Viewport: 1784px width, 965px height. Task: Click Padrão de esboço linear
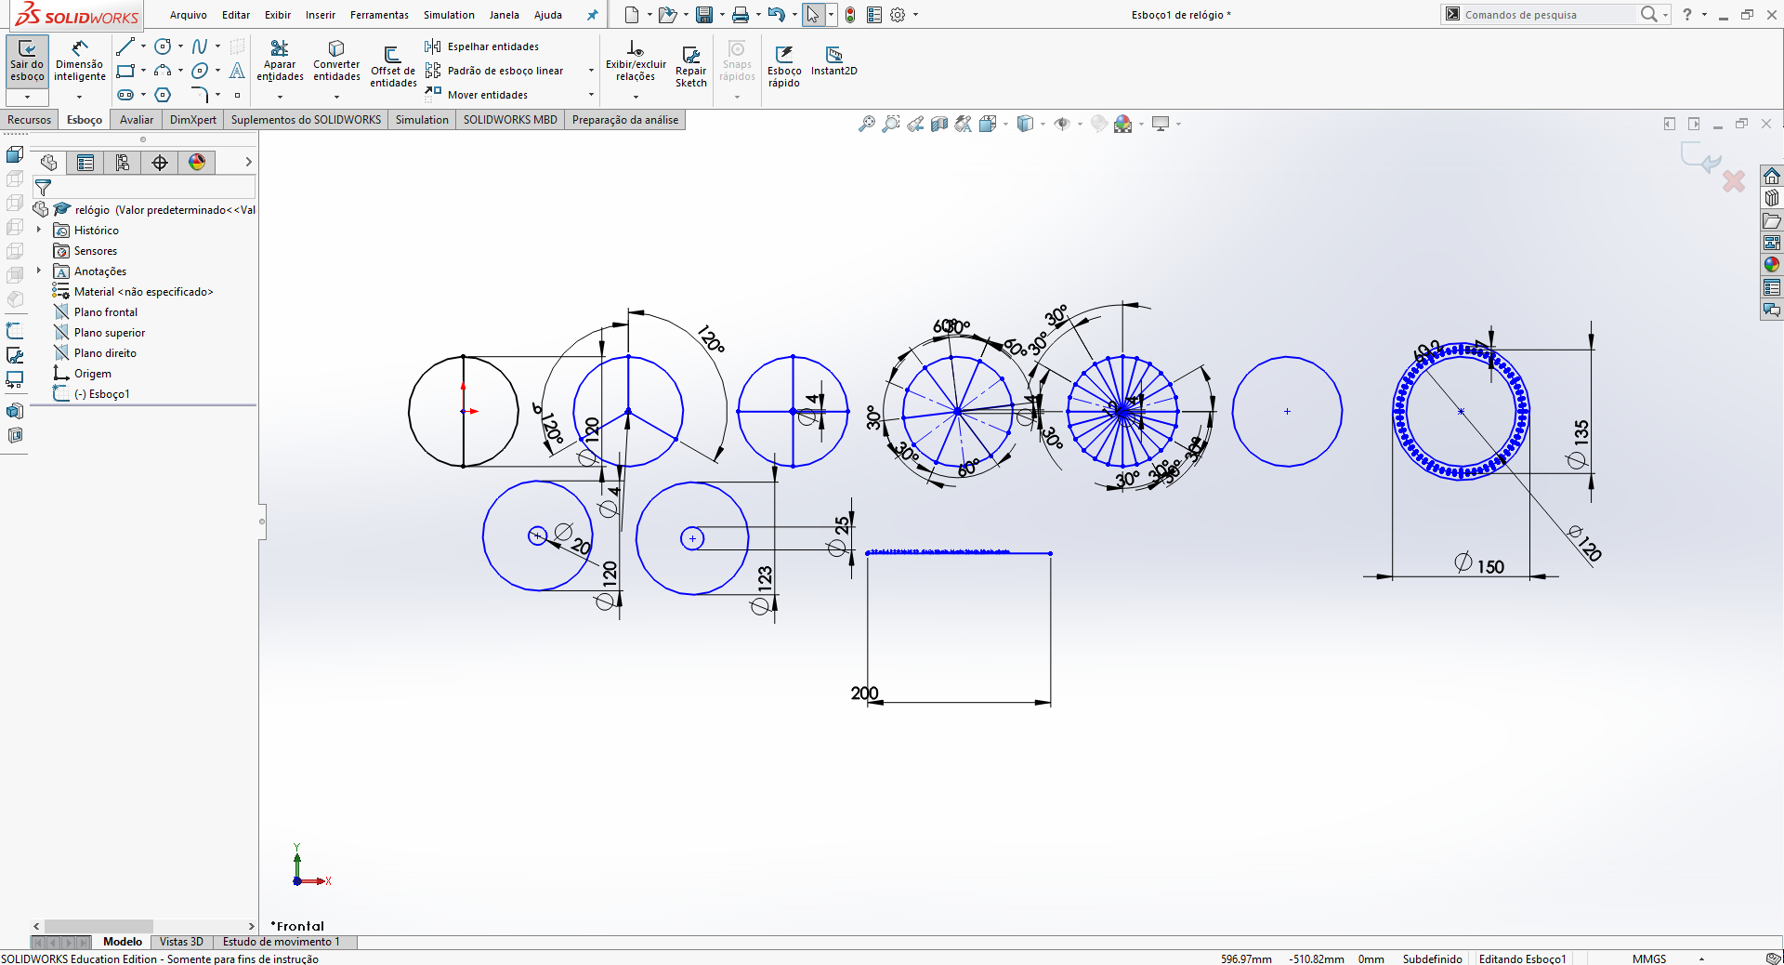(x=494, y=71)
